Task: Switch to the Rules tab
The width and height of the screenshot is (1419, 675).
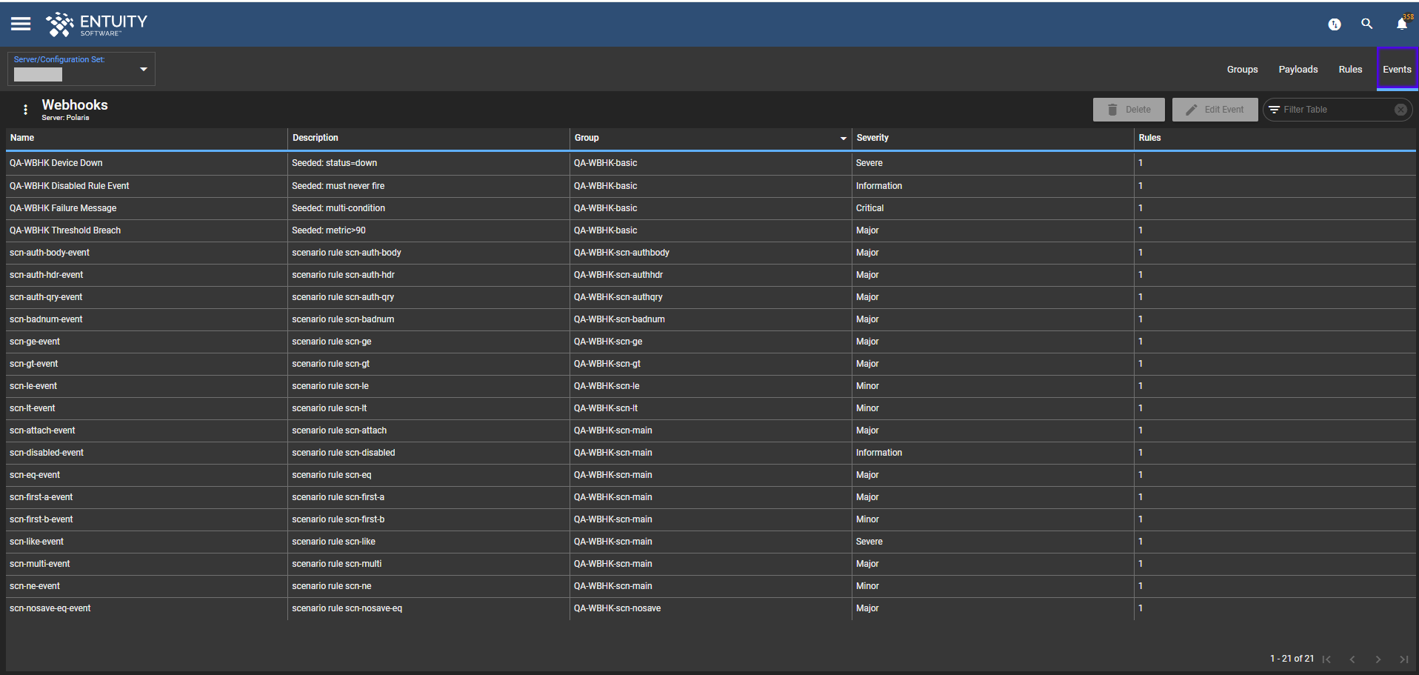Action: 1350,70
